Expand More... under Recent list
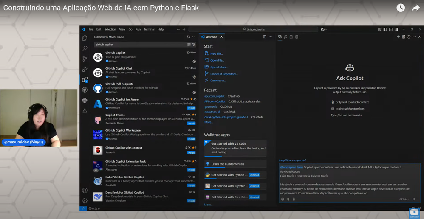 [x=209, y=122]
